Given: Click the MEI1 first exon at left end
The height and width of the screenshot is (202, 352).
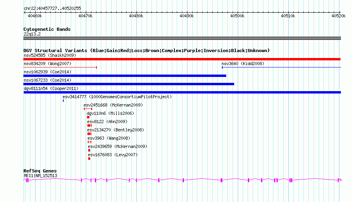Looking at the screenshot, I should [x=27, y=180].
